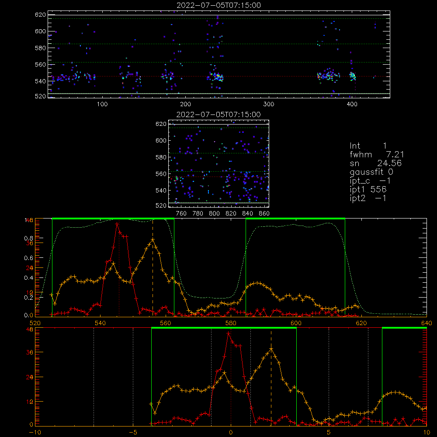Click third plot white y-label 0.2
This screenshot has width=437, height=437.
[28, 297]
